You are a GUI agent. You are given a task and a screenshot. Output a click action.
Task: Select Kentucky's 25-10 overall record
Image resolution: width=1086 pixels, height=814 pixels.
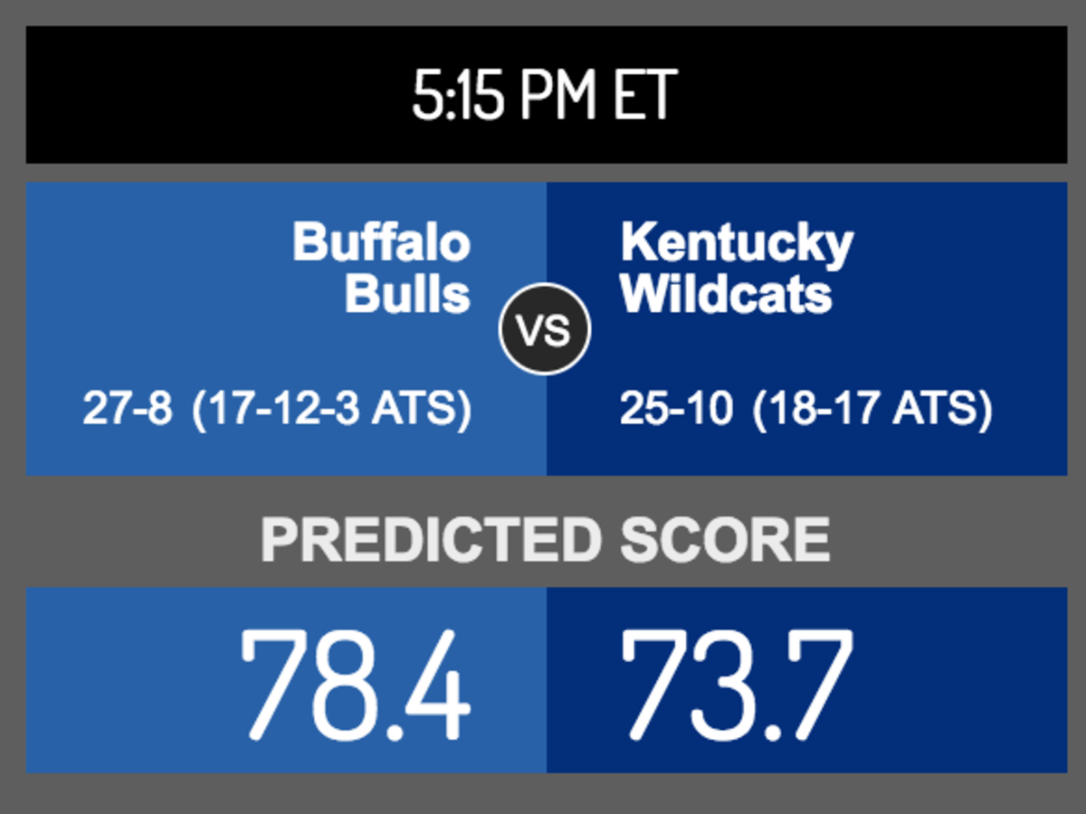click(x=676, y=410)
